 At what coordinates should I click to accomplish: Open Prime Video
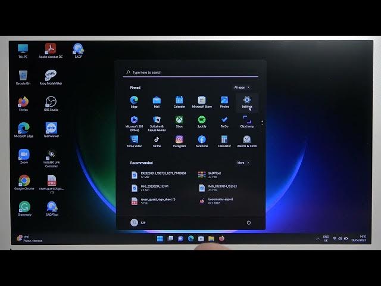click(134, 142)
